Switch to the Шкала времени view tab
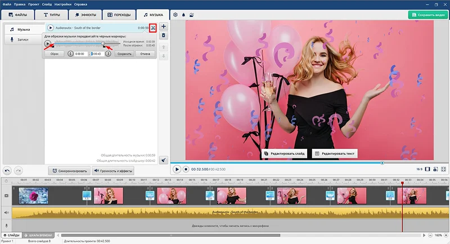Screen dimensions: 450x244 38,235
